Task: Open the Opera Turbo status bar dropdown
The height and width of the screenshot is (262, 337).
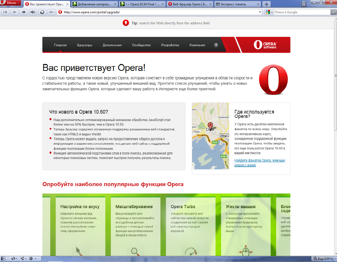Action: point(33,259)
